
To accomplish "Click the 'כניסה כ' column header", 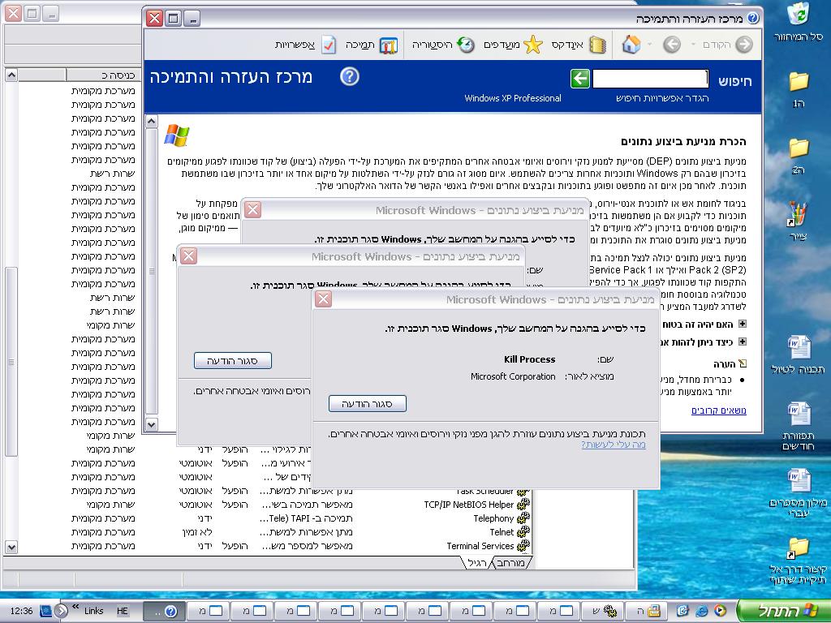I will click(101, 75).
